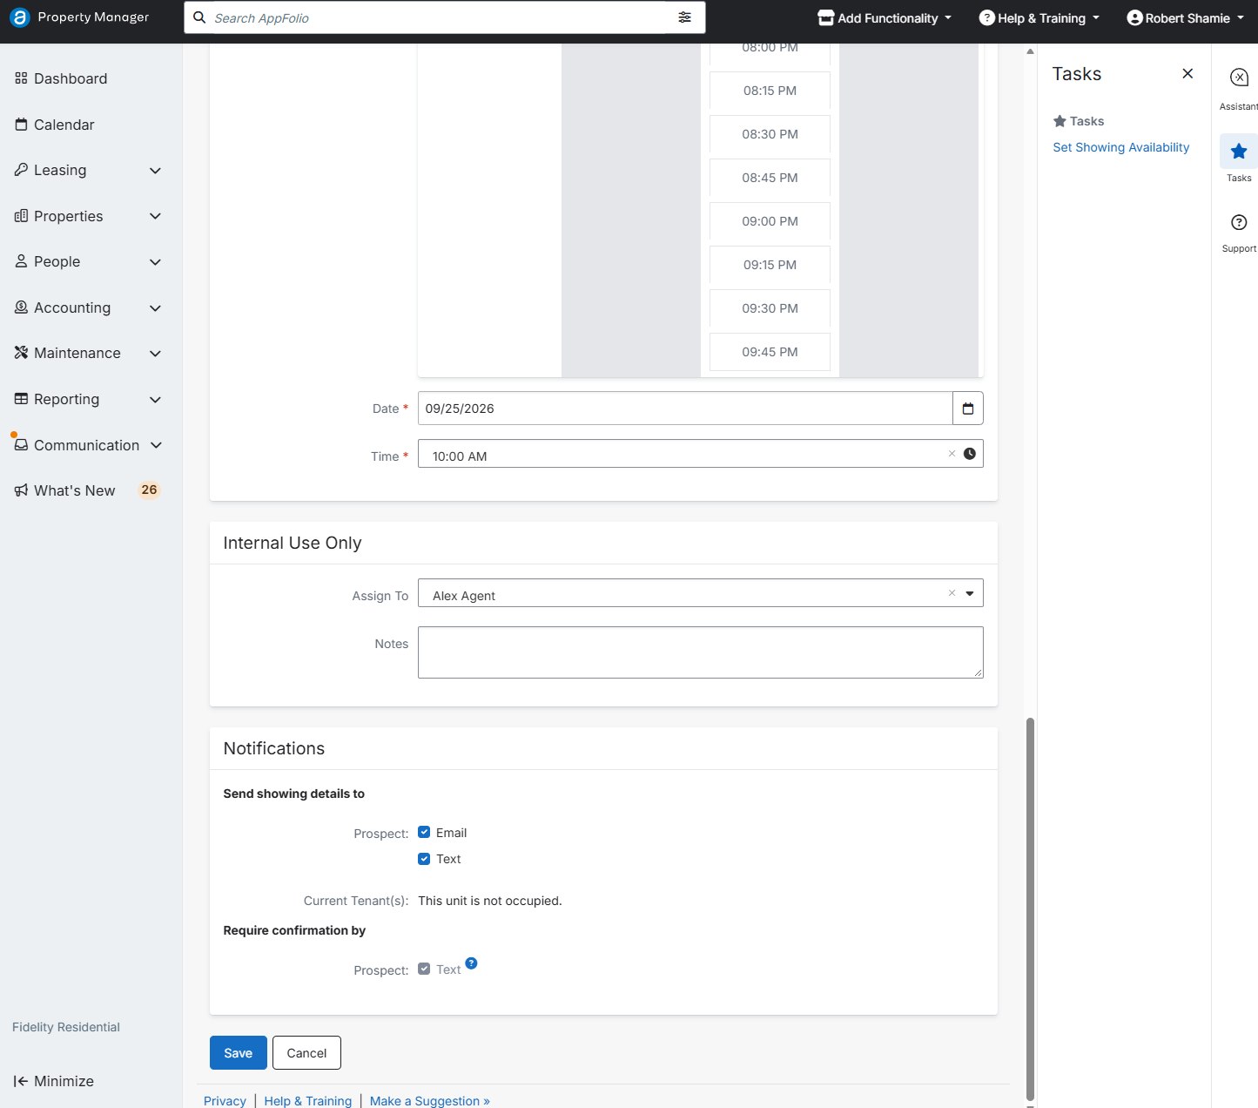The width and height of the screenshot is (1258, 1108).
Task: Open the Support help icon
Action: (x=1239, y=223)
